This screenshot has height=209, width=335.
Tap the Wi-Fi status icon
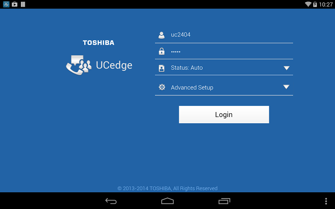point(308,4)
